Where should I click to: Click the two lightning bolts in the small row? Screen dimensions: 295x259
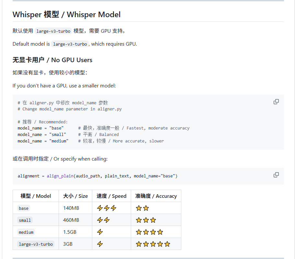103,220
